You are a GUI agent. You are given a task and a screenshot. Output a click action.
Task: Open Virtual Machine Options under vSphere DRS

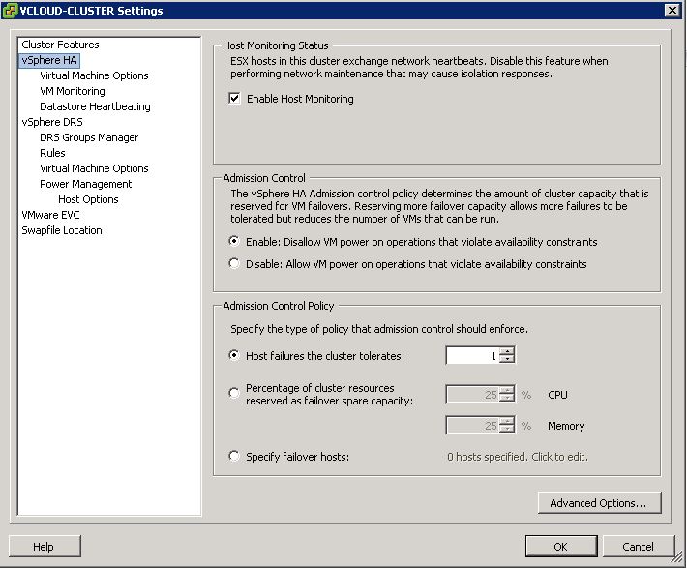94,168
